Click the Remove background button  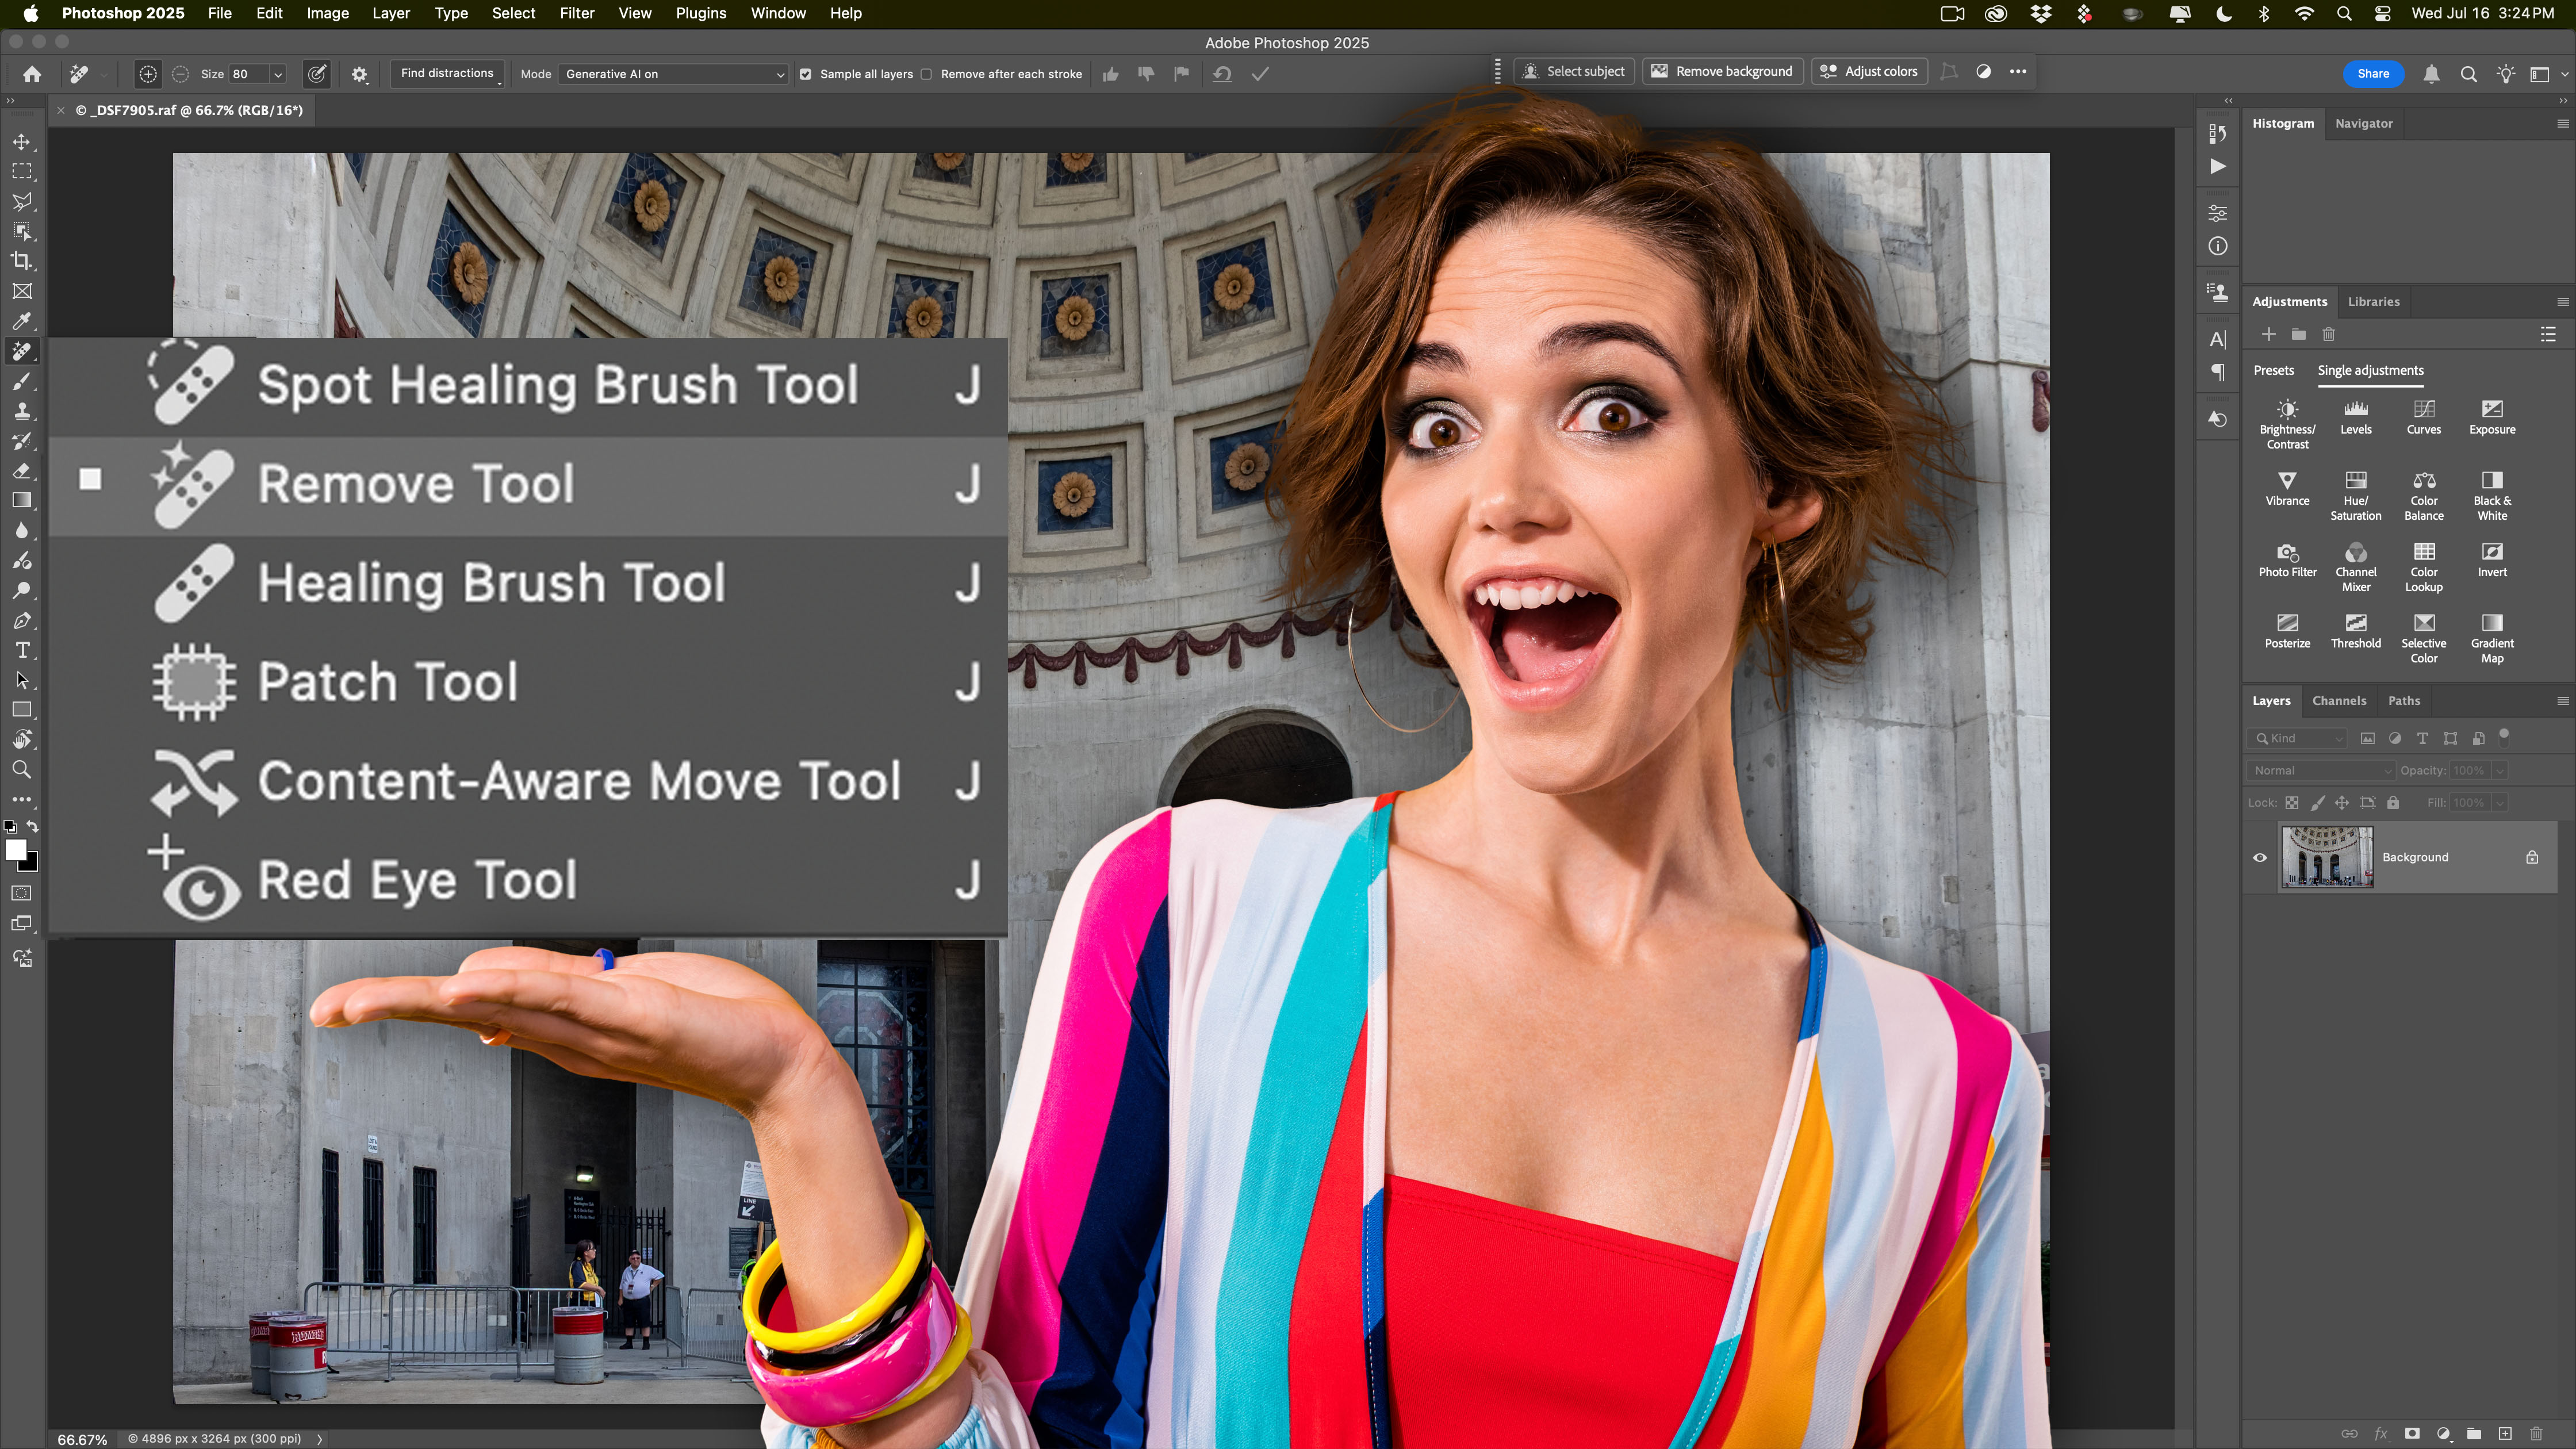tap(1722, 72)
